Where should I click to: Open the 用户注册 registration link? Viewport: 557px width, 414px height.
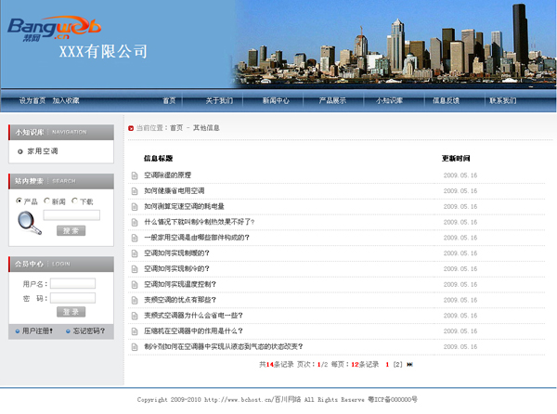[36, 330]
